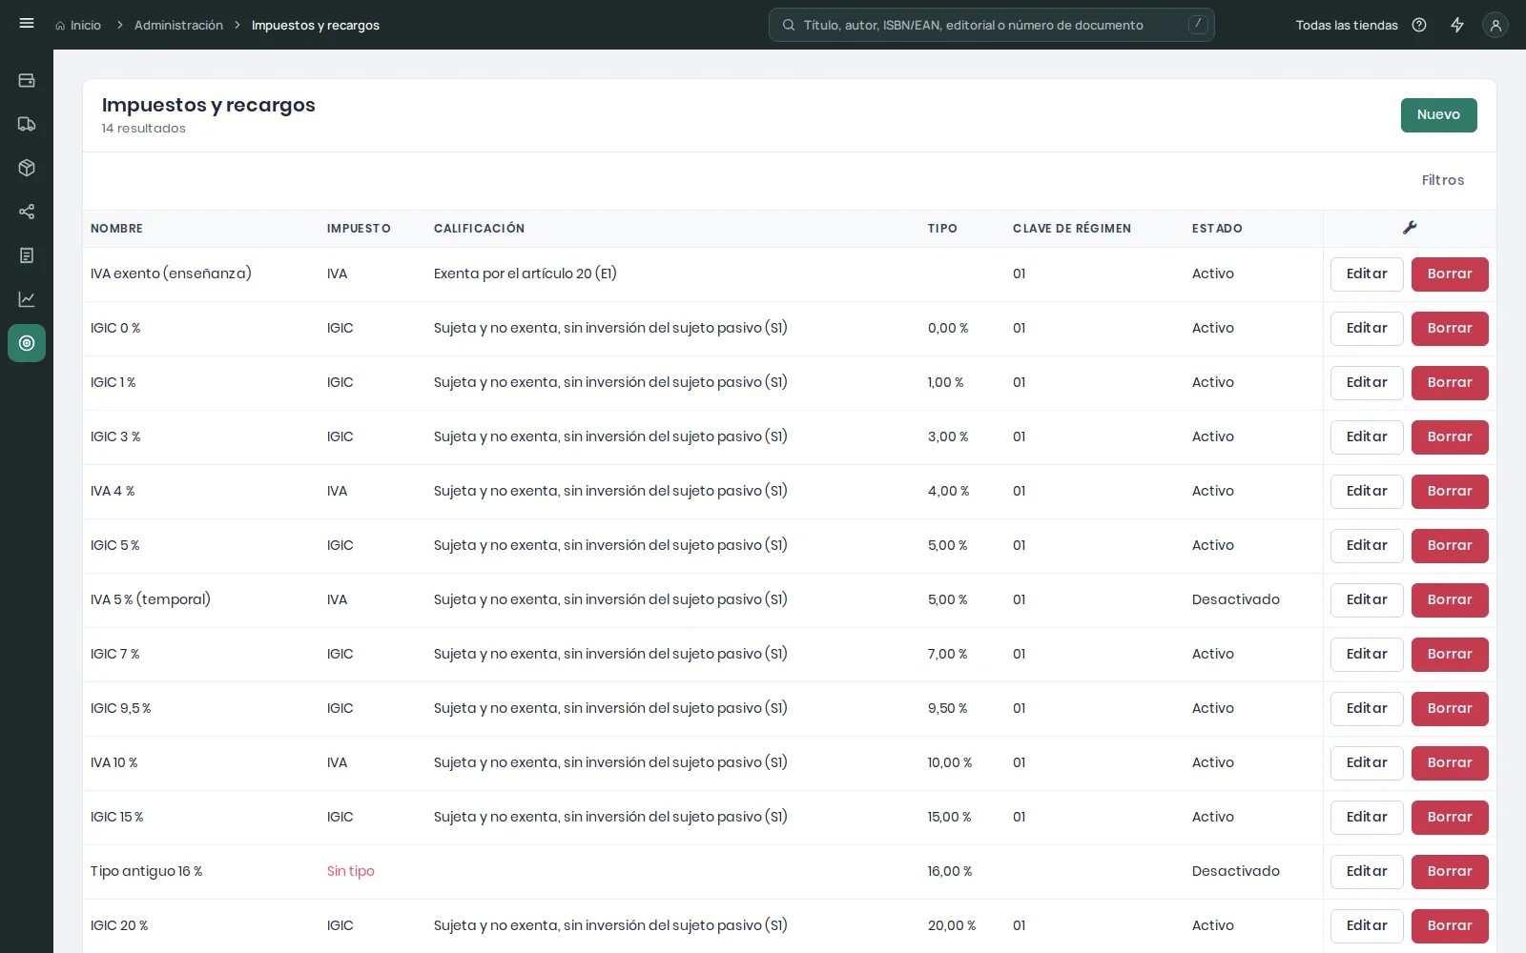This screenshot has height=953, width=1526.
Task: Edit the IVA exento (enseñanza) row
Action: (x=1367, y=274)
